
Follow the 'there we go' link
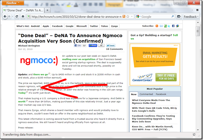(x=41, y=75)
